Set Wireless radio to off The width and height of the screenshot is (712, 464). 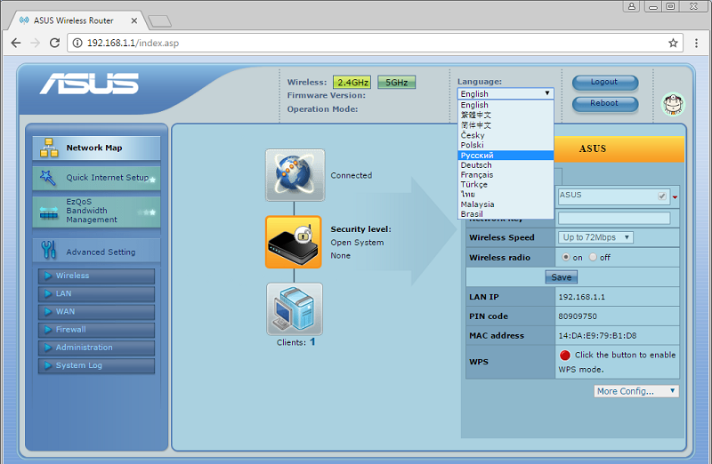click(x=593, y=257)
